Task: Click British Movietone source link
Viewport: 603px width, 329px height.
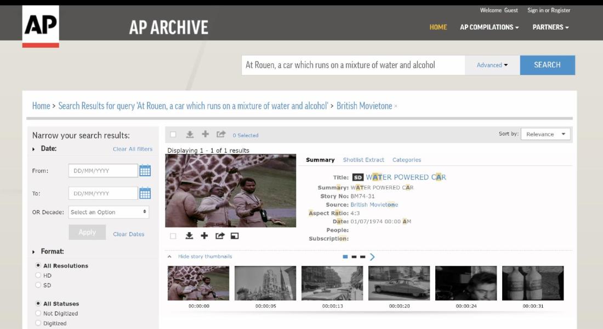Action: pos(374,205)
